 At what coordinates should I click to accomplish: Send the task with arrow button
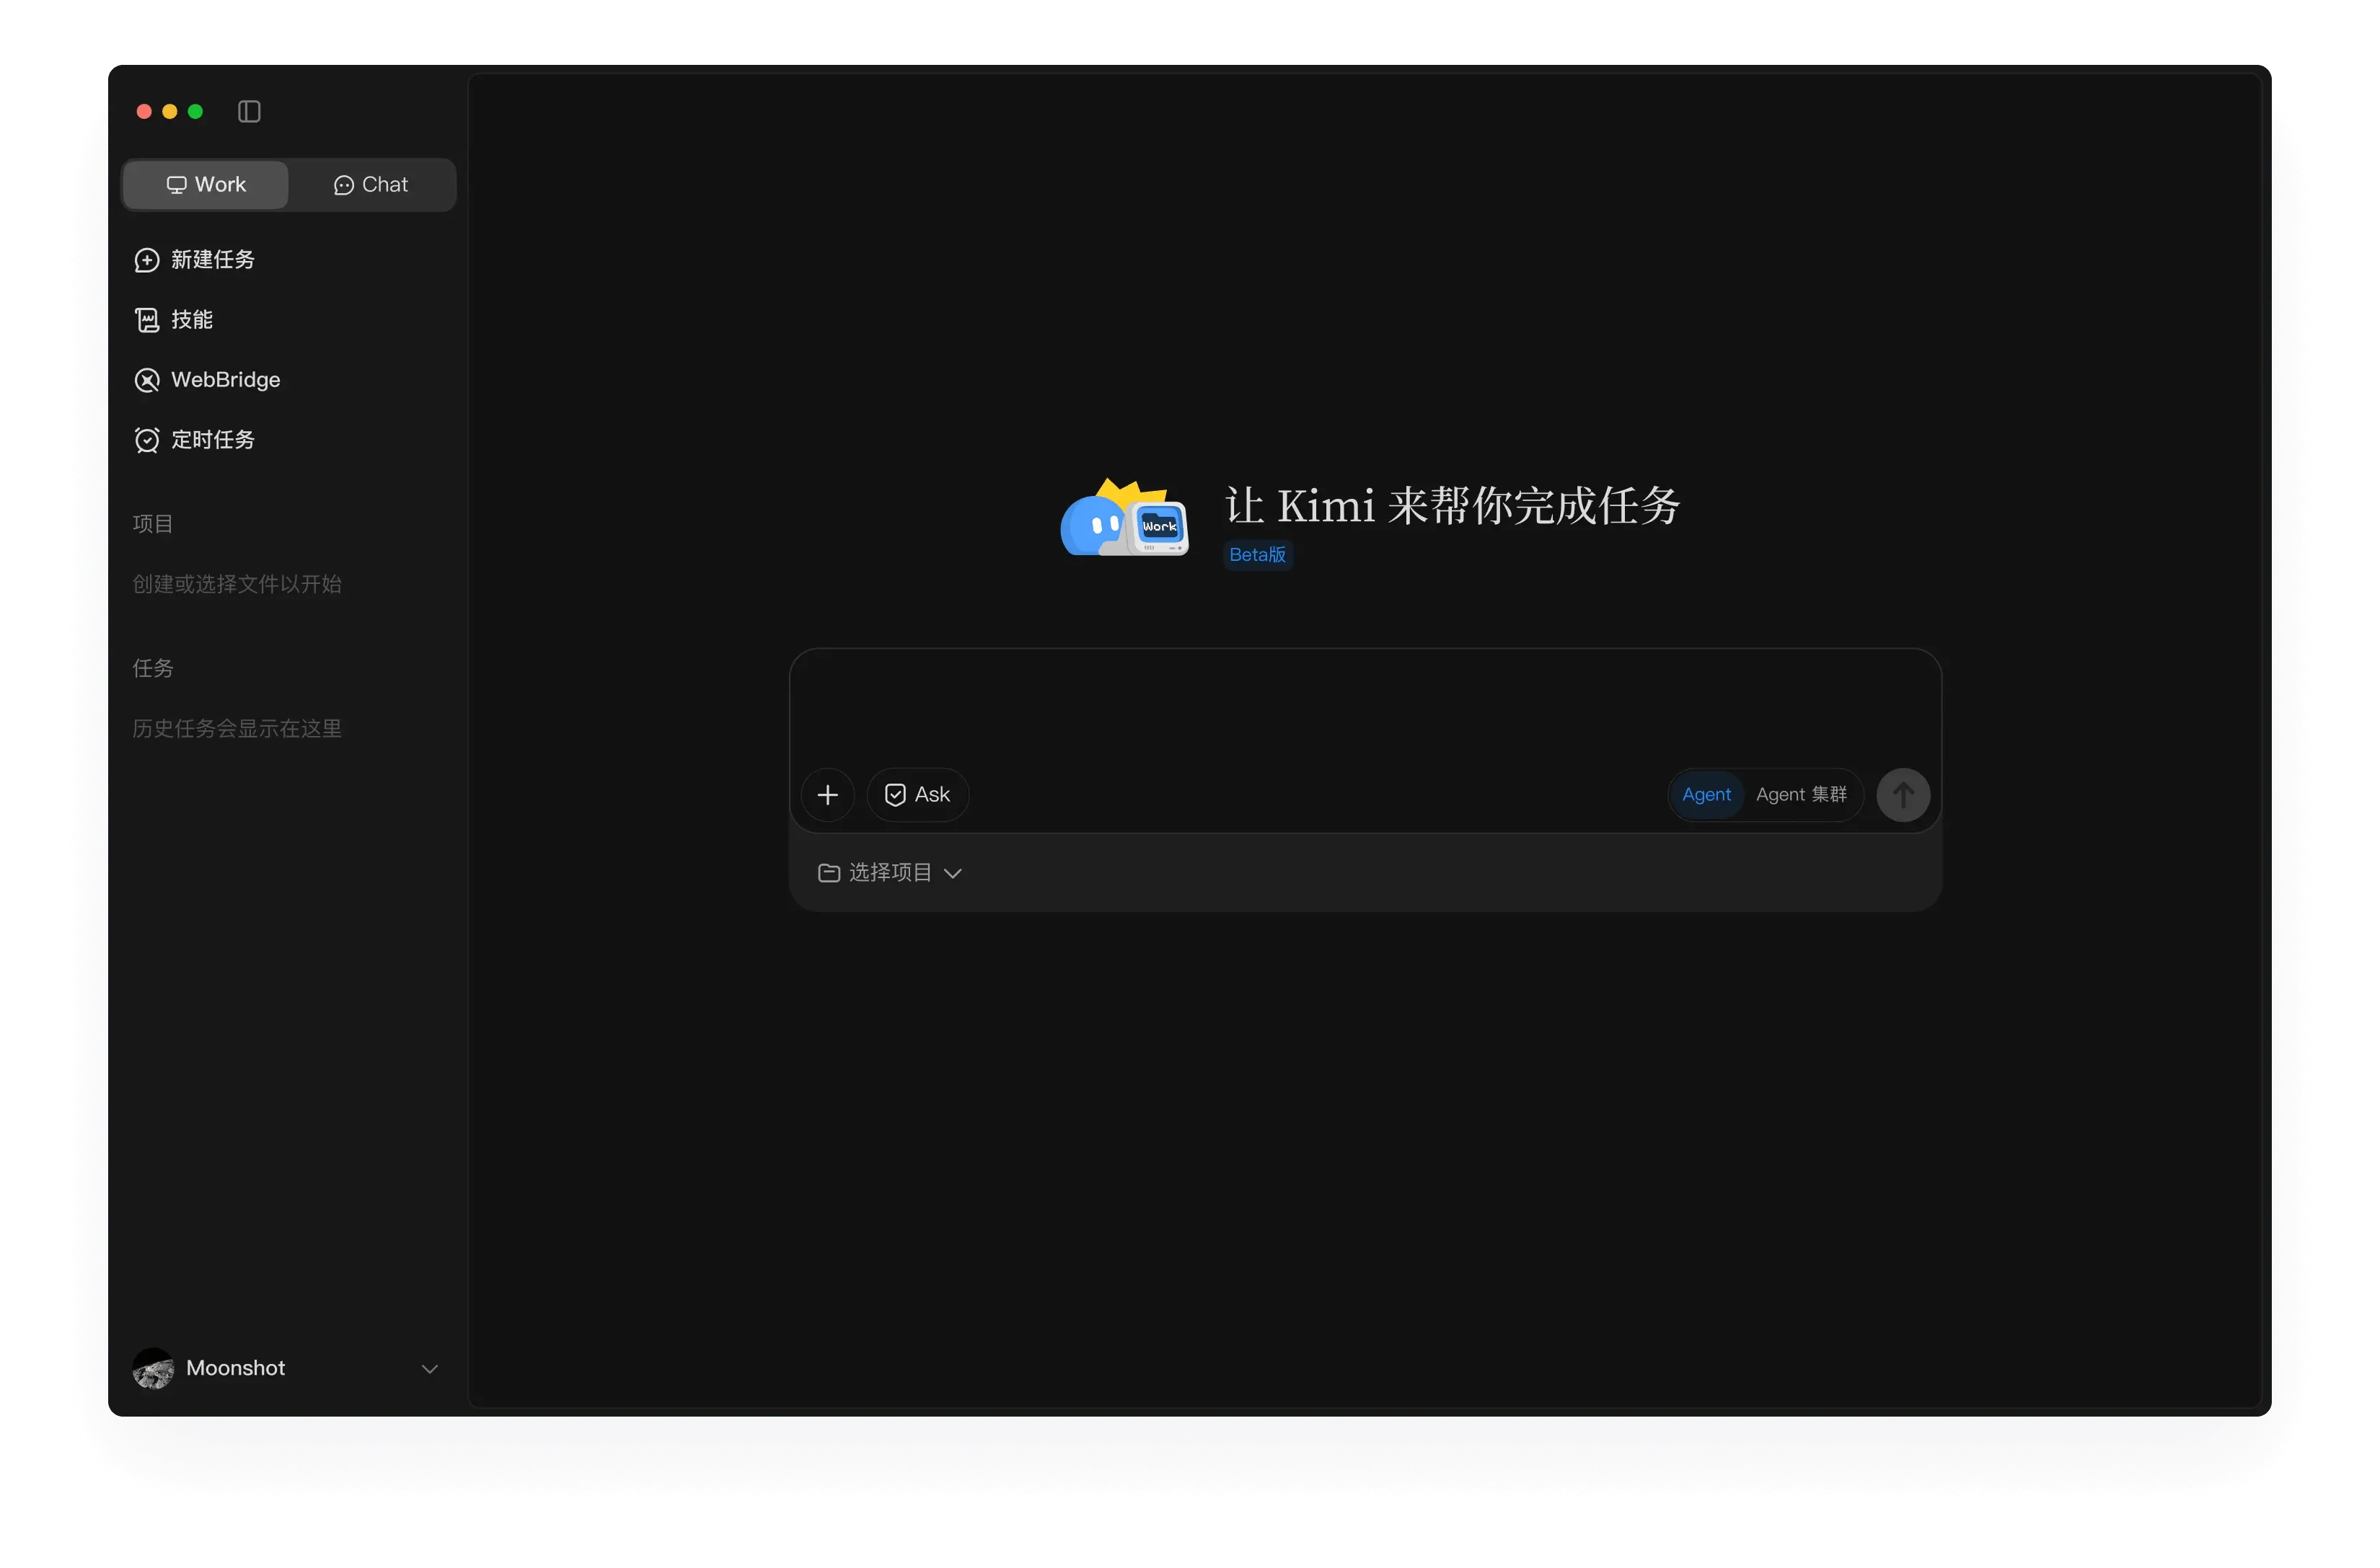[1903, 795]
